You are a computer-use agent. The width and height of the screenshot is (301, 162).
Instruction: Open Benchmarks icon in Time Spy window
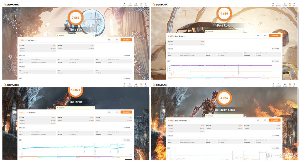pyautogui.click(x=130, y=4)
